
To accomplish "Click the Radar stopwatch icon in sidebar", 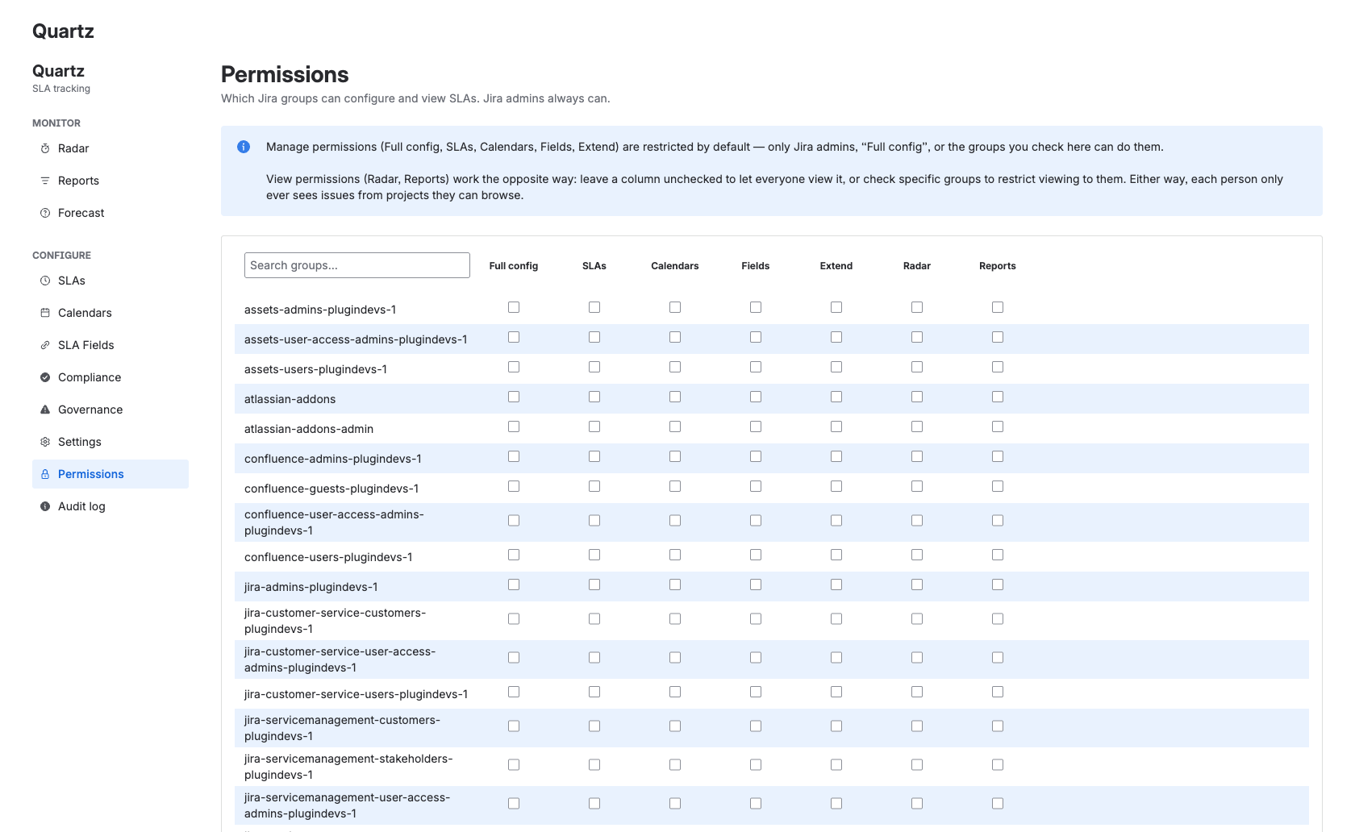I will [x=45, y=148].
